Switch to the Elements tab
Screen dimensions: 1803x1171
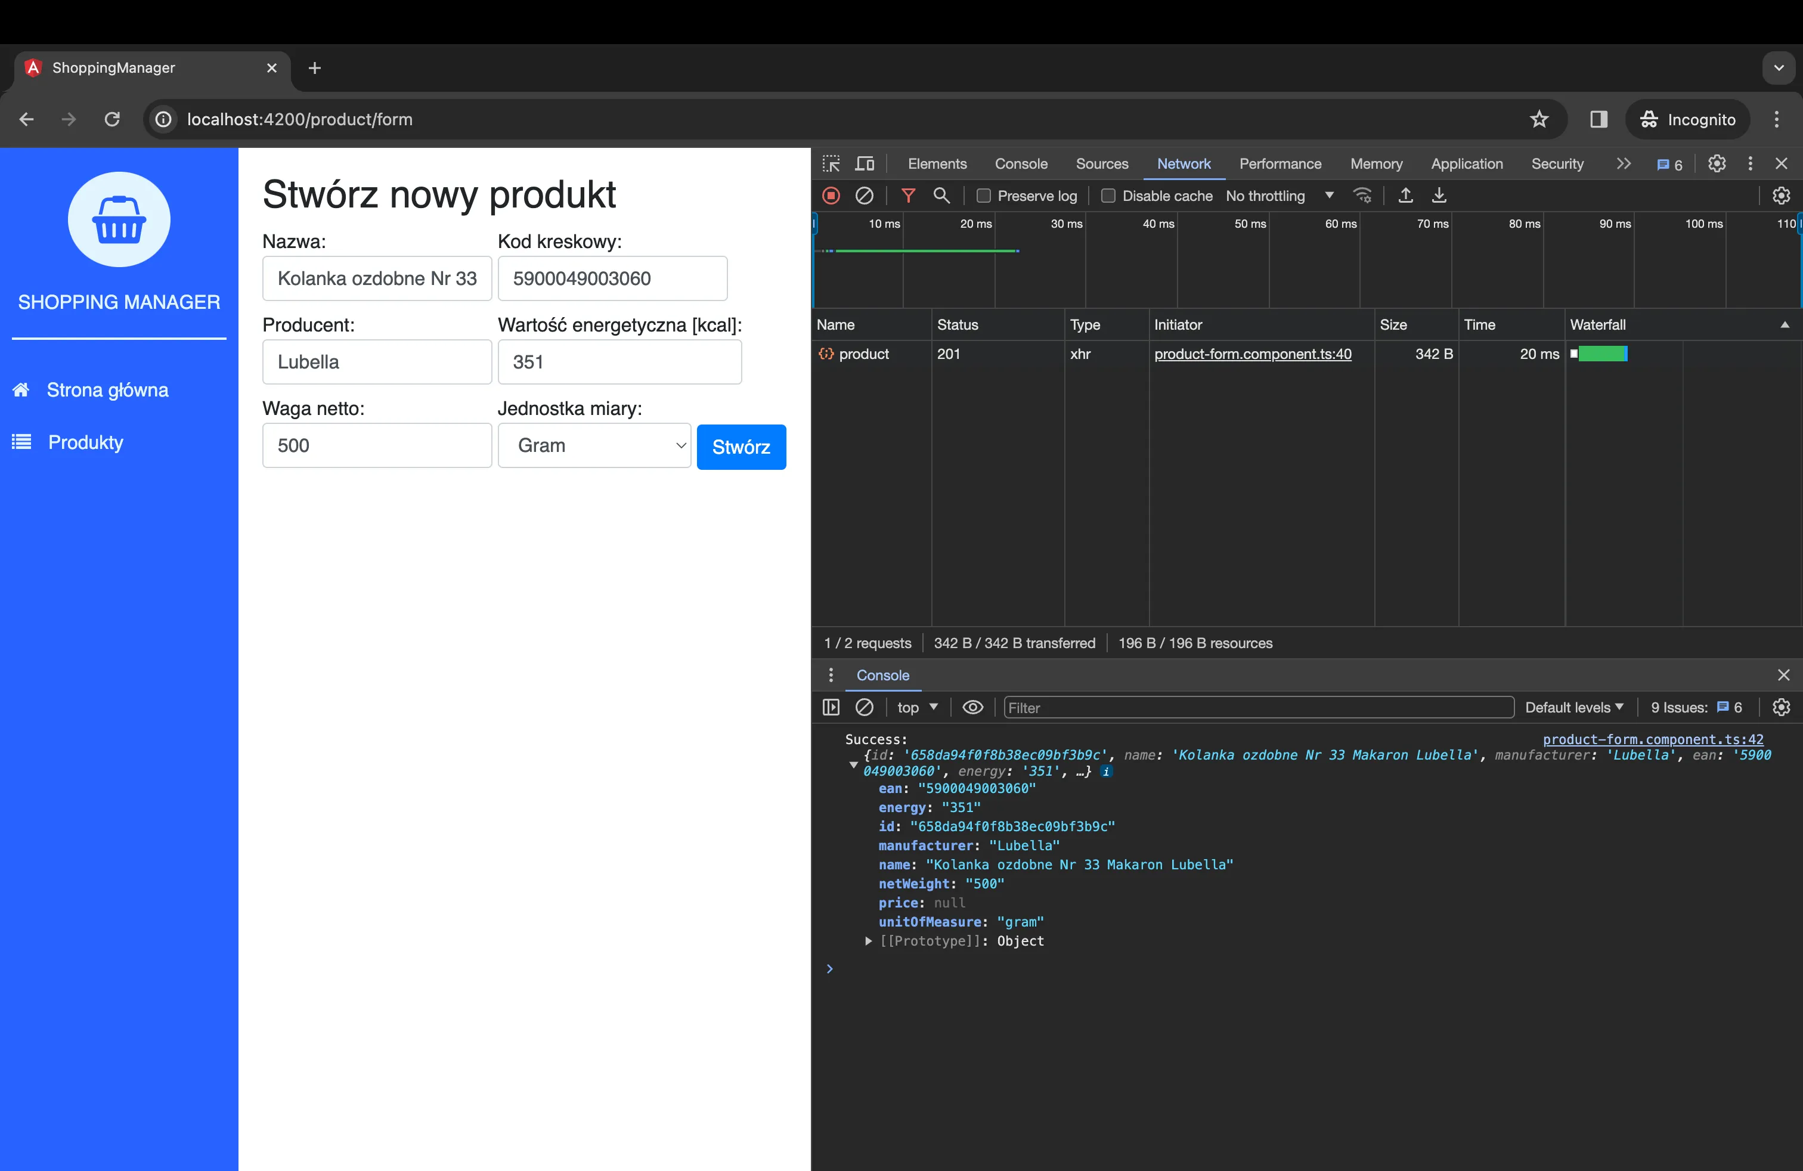click(937, 163)
